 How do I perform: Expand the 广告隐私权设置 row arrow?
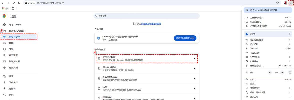click(194, 78)
